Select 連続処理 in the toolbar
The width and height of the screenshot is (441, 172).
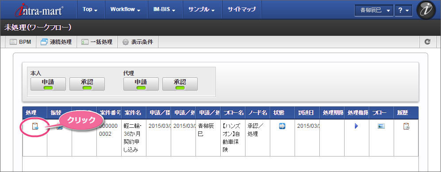pos(56,42)
